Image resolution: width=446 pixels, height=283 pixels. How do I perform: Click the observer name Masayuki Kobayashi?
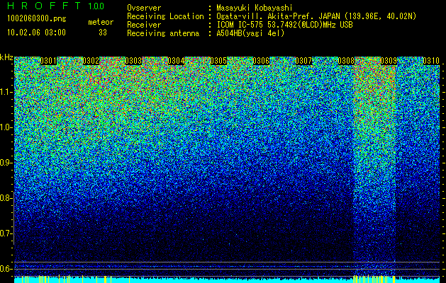click(255, 8)
